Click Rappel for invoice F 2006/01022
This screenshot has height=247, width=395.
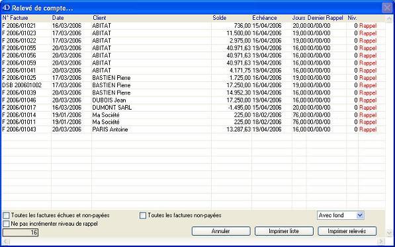pyautogui.click(x=368, y=40)
